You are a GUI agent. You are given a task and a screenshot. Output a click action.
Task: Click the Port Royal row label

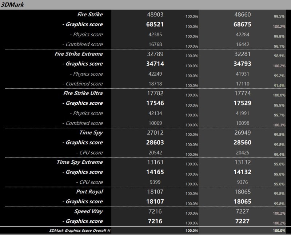pyautogui.click(x=90, y=192)
